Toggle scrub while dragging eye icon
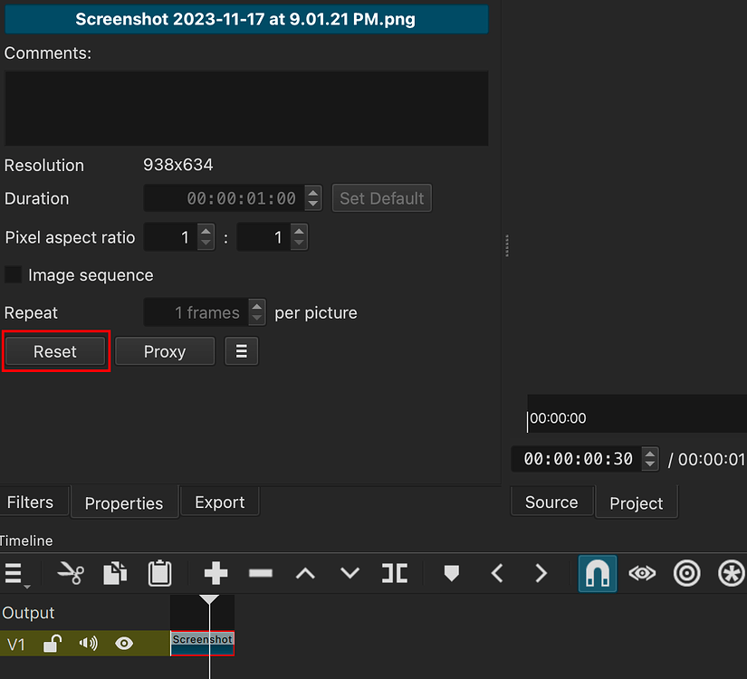 coord(642,573)
